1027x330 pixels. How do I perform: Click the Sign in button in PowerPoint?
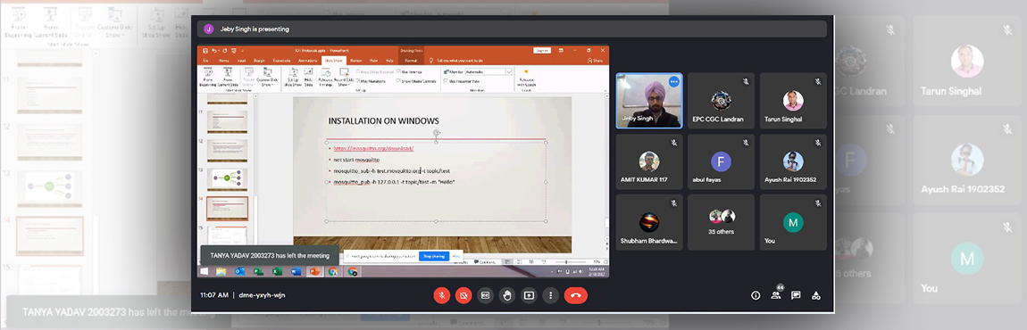(542, 51)
